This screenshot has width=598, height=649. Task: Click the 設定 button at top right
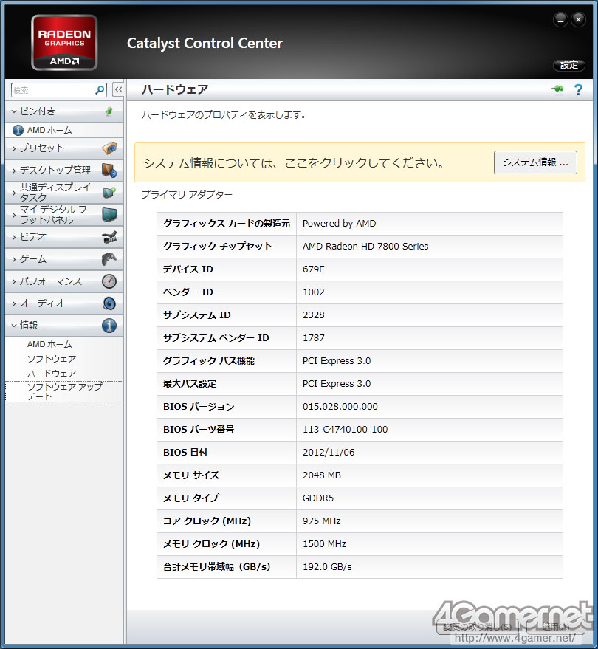569,65
